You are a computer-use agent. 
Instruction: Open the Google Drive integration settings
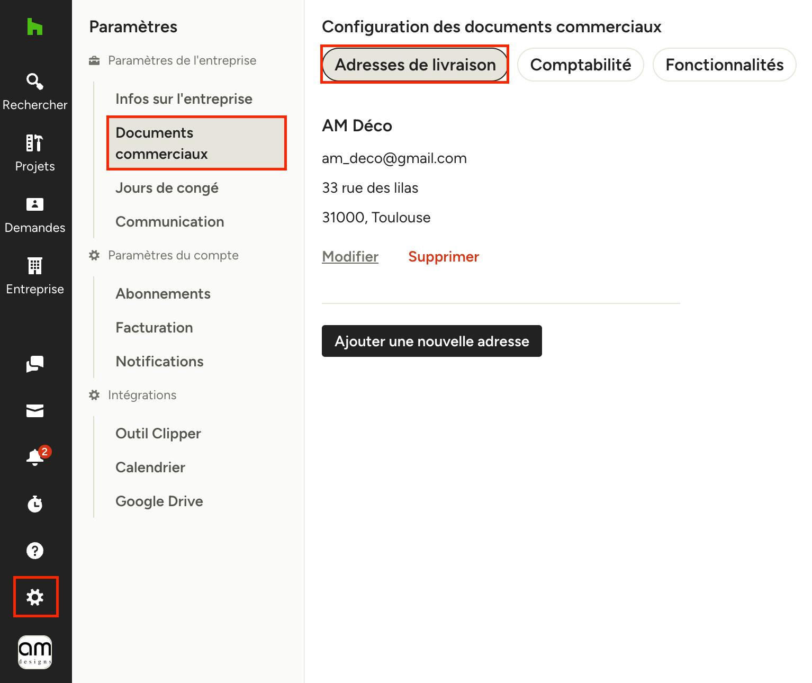(159, 501)
